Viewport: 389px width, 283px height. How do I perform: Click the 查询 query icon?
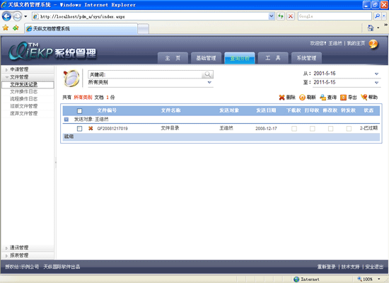[x=323, y=98]
